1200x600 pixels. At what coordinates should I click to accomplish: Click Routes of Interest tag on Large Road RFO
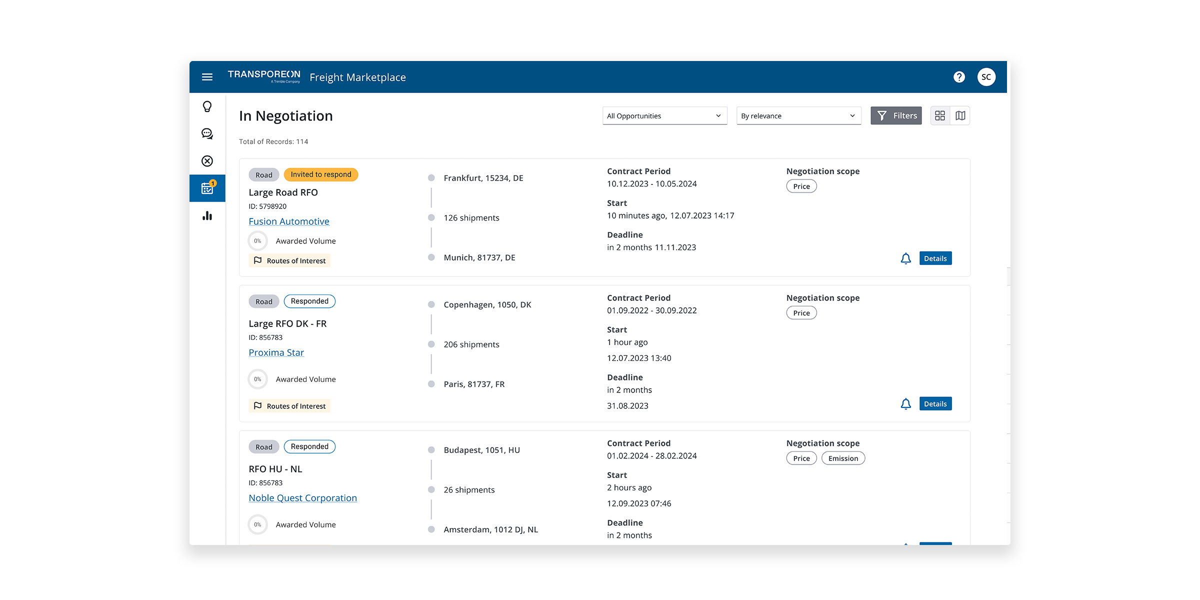point(290,260)
